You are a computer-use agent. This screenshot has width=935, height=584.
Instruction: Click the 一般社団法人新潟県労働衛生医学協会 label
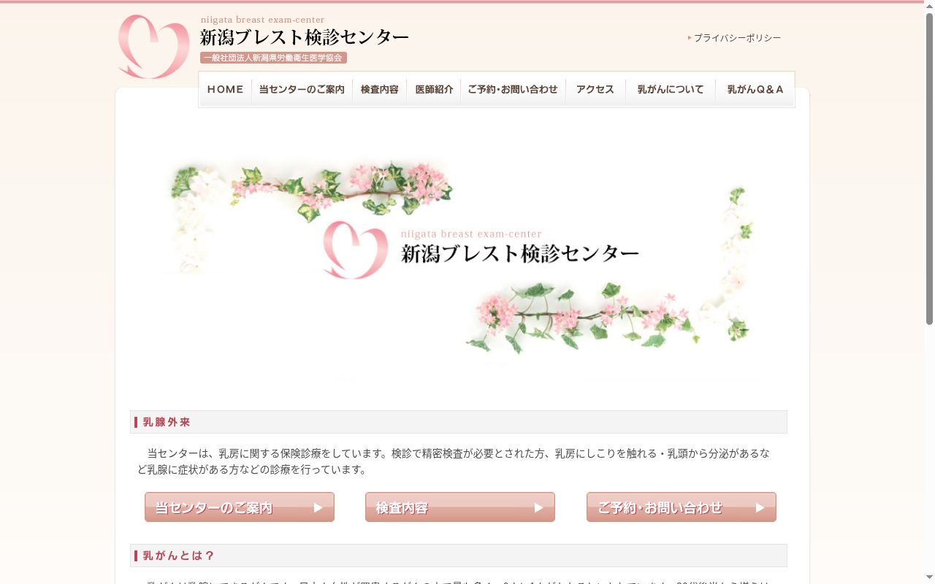[273, 58]
